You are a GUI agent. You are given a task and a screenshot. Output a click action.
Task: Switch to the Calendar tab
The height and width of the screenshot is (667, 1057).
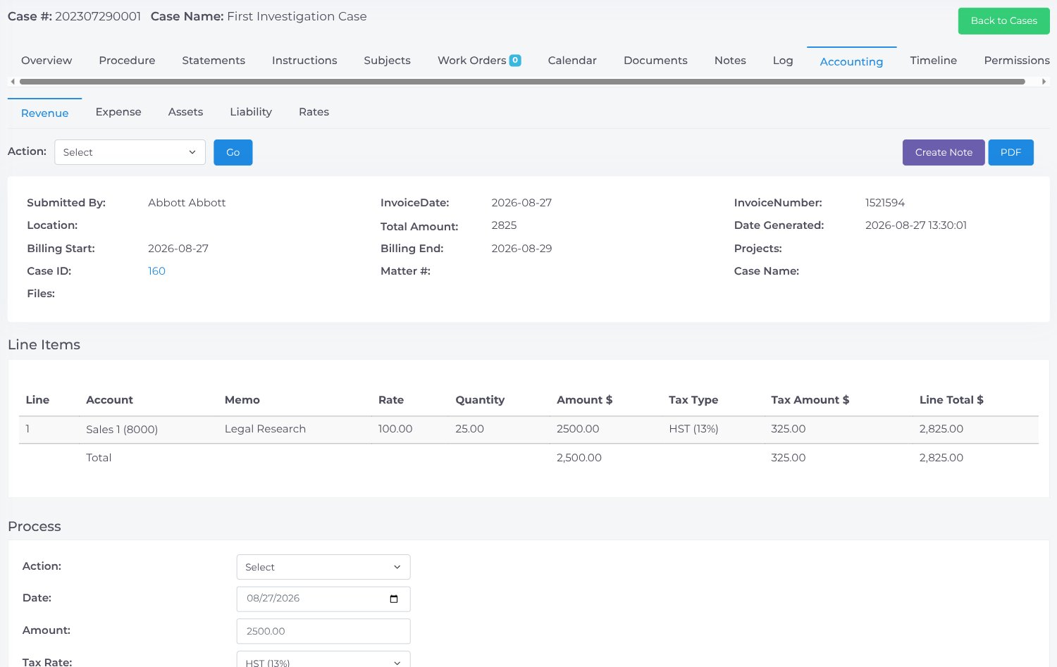[572, 61]
